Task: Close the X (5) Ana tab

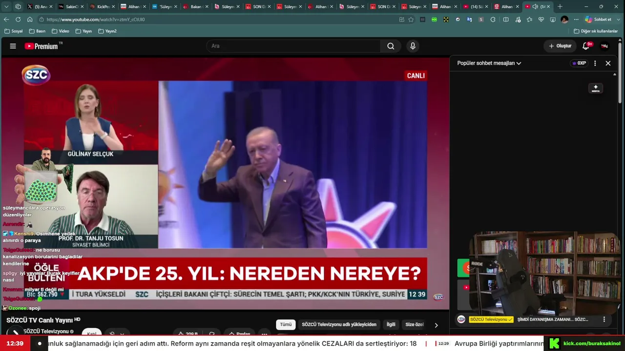Action: (50, 7)
